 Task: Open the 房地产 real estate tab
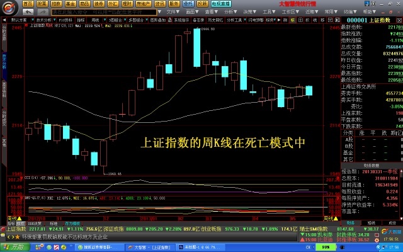pyautogui.click(x=143, y=4)
